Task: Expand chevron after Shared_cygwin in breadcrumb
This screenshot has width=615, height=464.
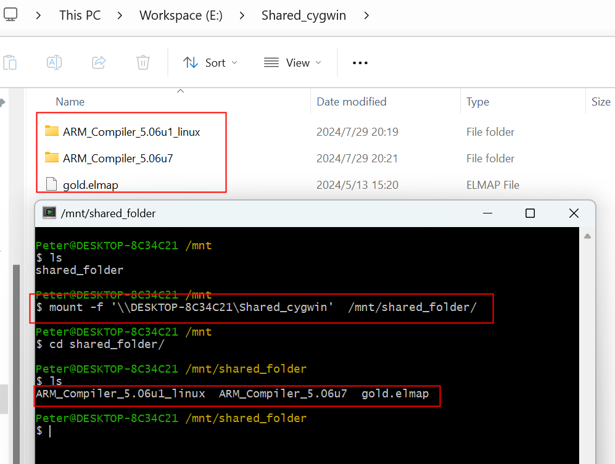Action: 366,15
